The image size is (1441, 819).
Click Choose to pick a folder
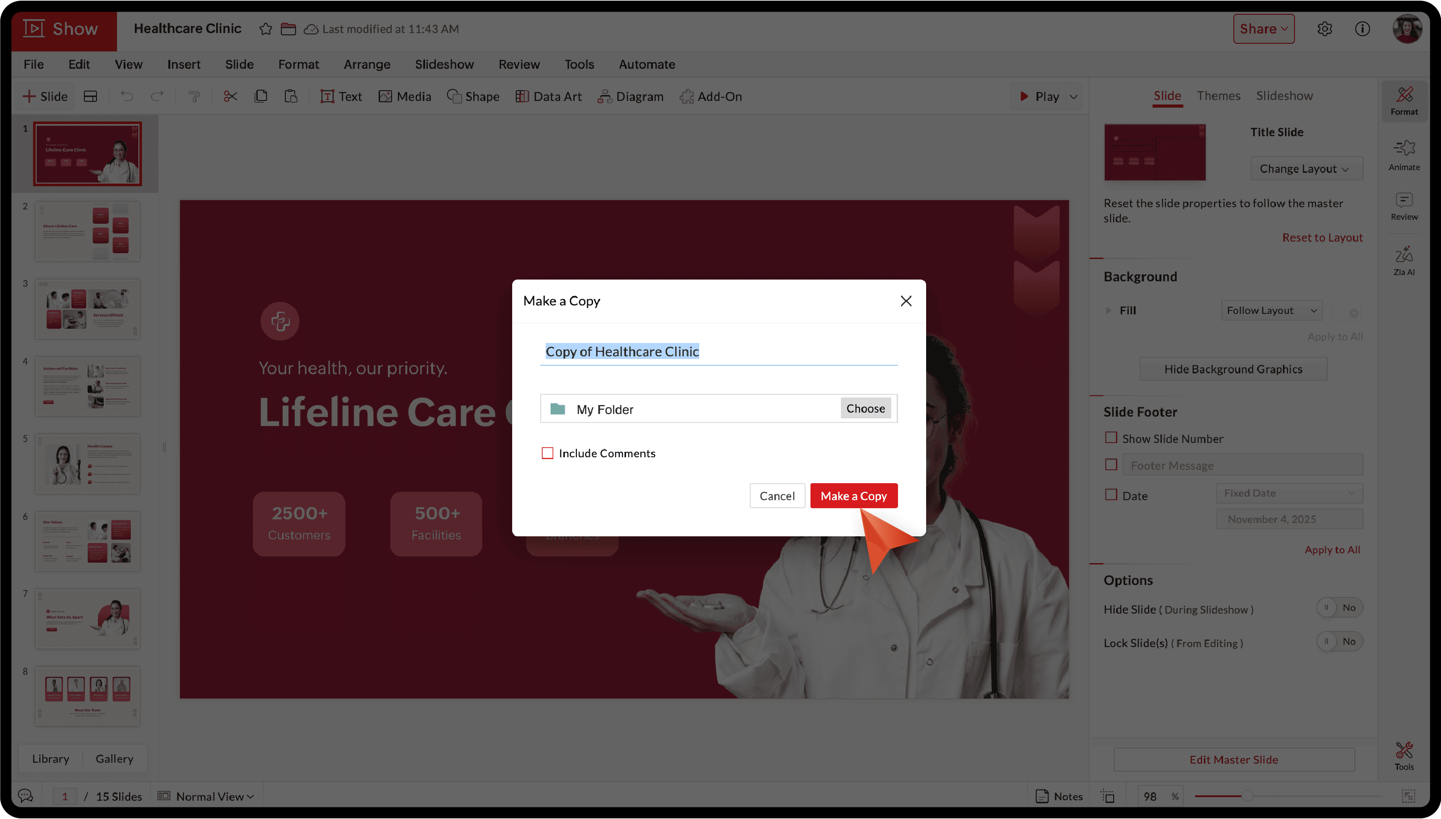click(865, 408)
